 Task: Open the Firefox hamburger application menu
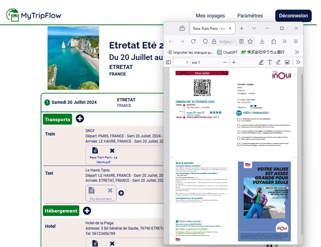(296, 41)
